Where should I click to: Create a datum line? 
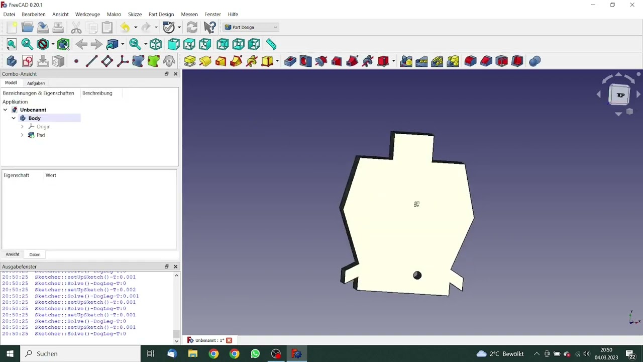pos(91,61)
